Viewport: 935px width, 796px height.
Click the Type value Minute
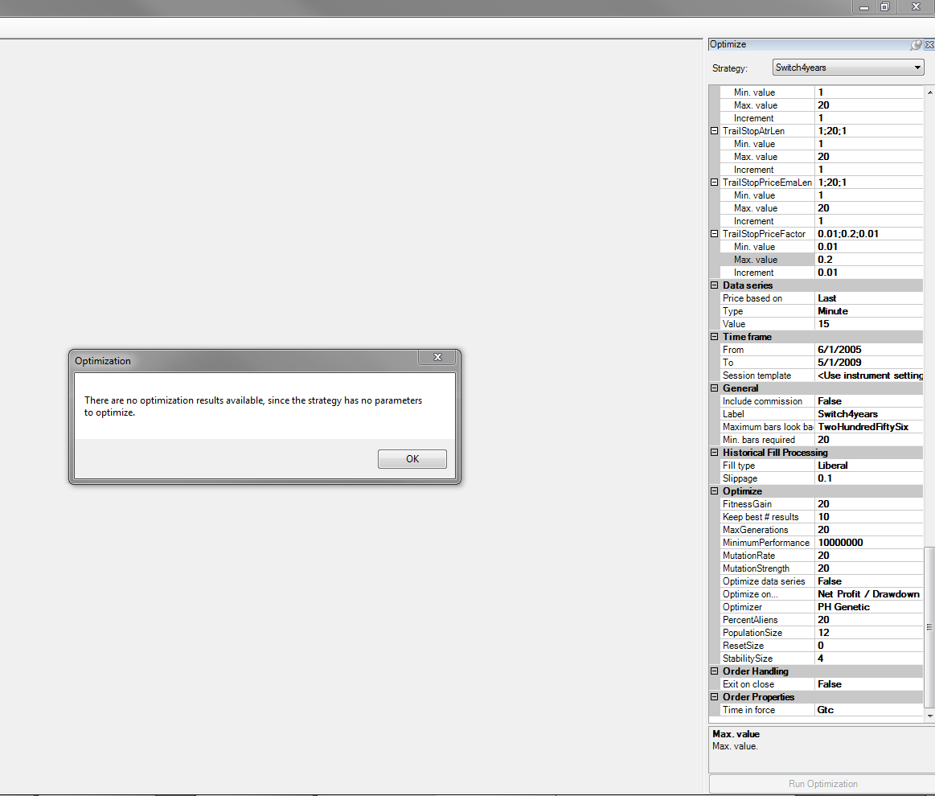click(869, 310)
